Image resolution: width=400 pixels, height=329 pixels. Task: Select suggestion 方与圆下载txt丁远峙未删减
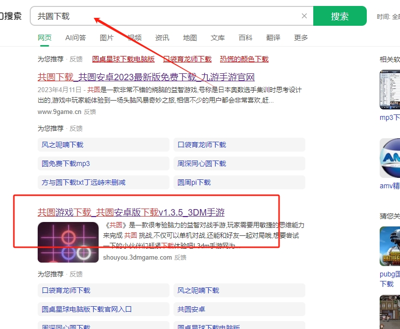coord(104,182)
